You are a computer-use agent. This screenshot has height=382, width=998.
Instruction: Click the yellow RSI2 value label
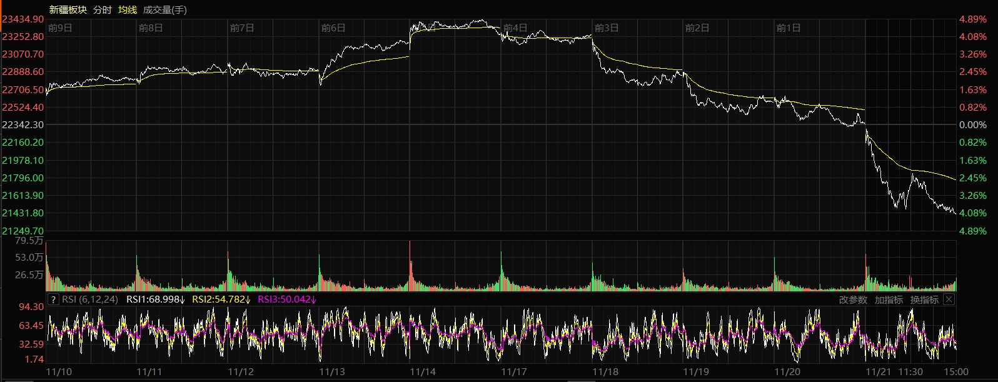221,299
